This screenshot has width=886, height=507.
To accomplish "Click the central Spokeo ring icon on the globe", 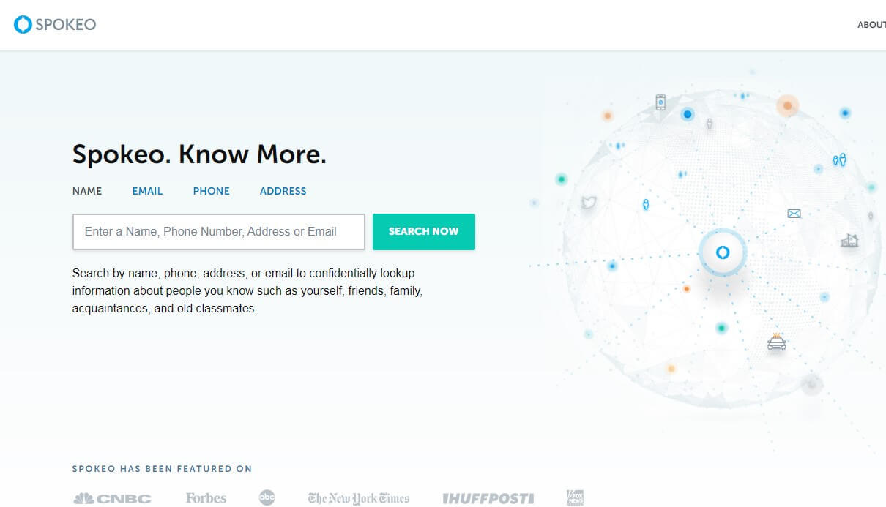I will (723, 253).
